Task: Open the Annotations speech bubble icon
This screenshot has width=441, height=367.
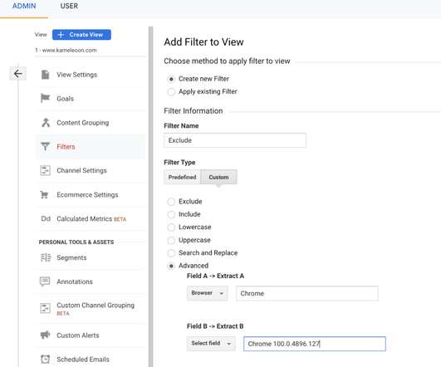Action: click(45, 281)
